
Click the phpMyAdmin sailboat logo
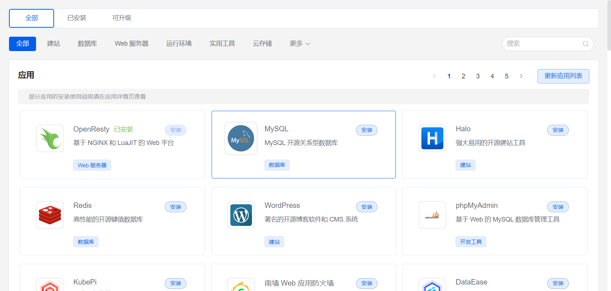click(432, 215)
